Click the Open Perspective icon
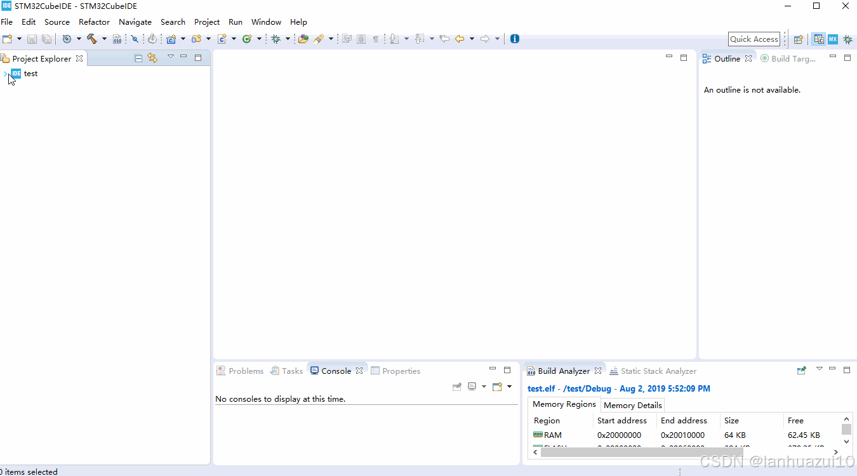Screen dimensions: 857x476 coord(799,39)
